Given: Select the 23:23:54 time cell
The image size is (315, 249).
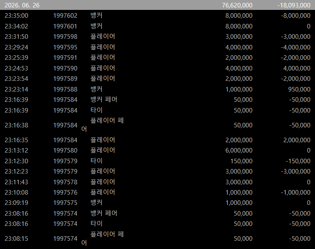Looking at the screenshot, I should tap(16, 79).
